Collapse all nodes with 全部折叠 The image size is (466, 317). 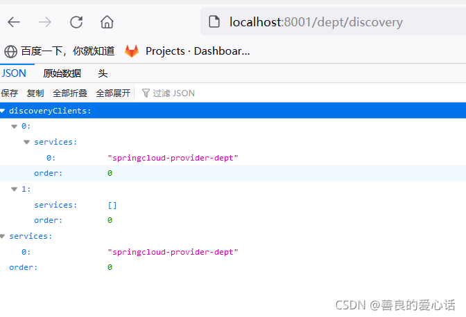point(70,93)
